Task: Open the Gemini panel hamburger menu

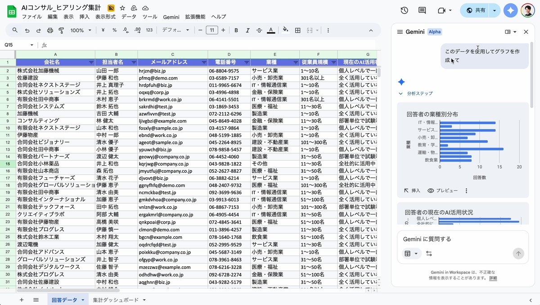Action: click(400, 32)
